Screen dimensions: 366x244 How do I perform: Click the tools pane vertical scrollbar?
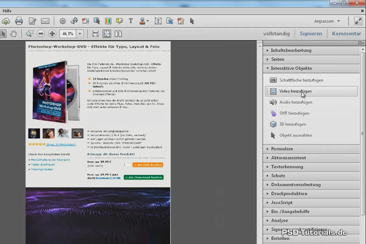[x=363, y=134]
